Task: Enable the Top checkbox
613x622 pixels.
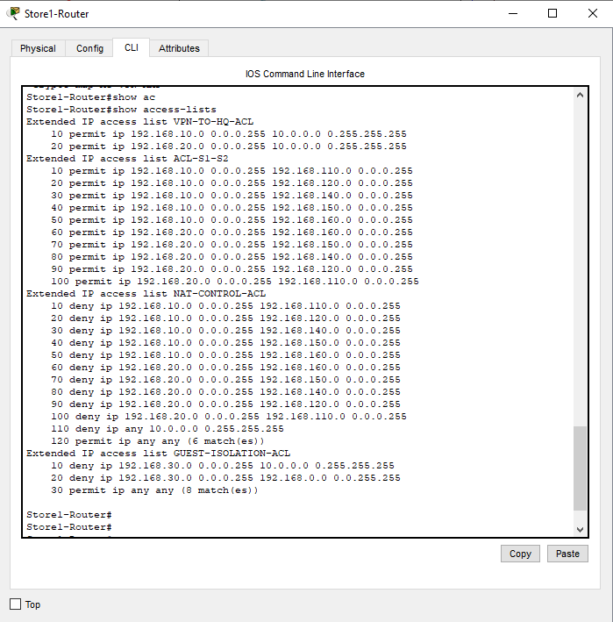Action: click(x=15, y=604)
